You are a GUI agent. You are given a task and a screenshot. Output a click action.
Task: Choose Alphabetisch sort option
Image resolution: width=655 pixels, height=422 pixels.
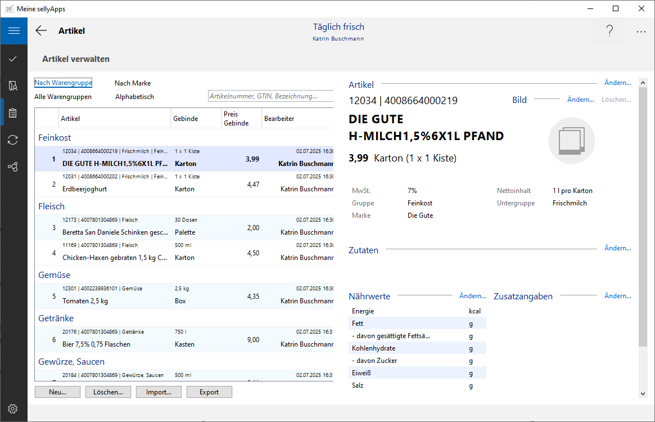pyautogui.click(x=134, y=97)
